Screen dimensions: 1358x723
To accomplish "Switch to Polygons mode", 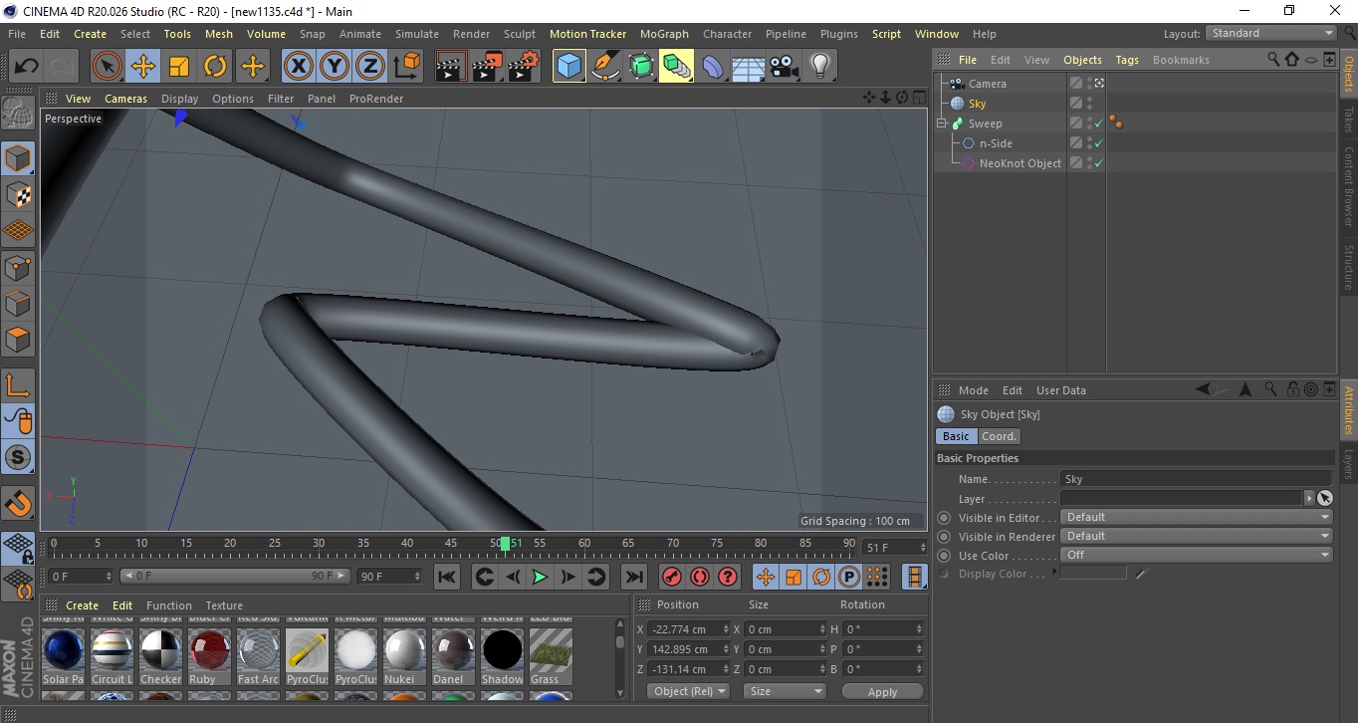I will click(18, 340).
